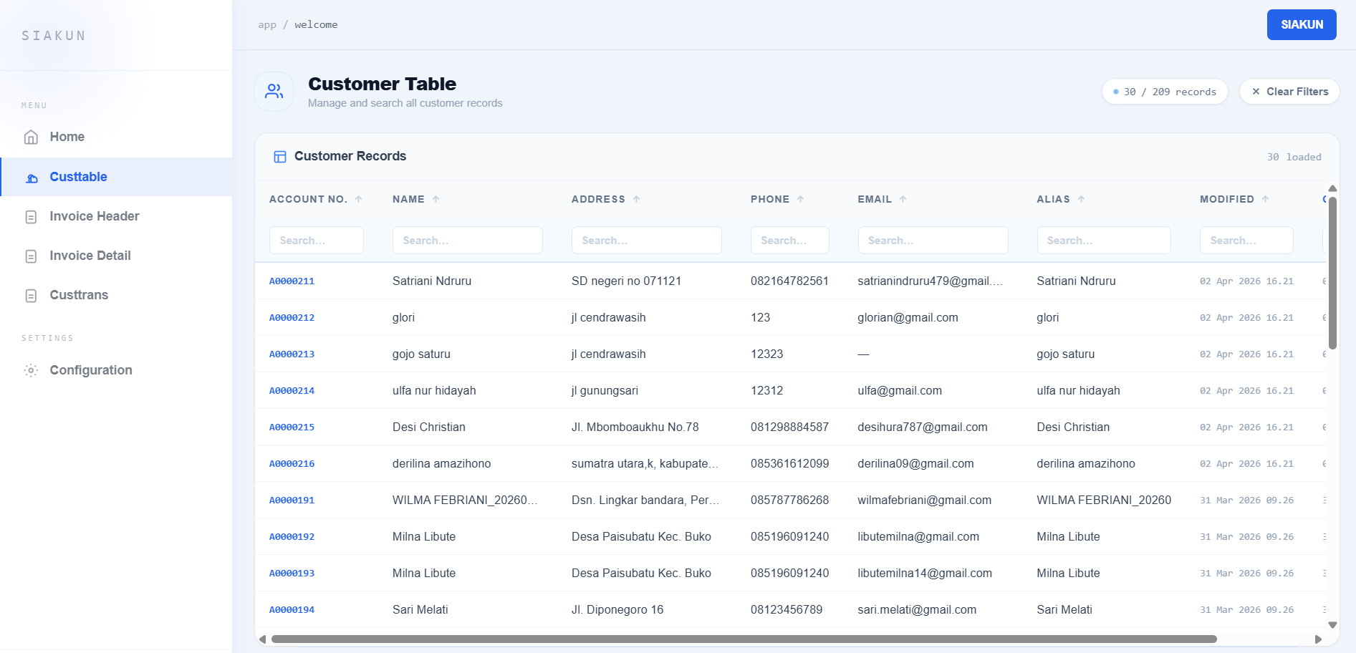Viewport: 1356px width, 653px height.
Task: Sort by Account No. column arrow
Action: pyautogui.click(x=359, y=200)
